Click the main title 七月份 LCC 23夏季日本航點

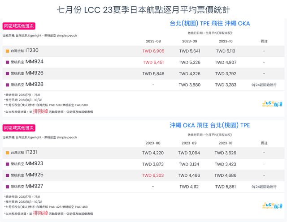point(143,9)
